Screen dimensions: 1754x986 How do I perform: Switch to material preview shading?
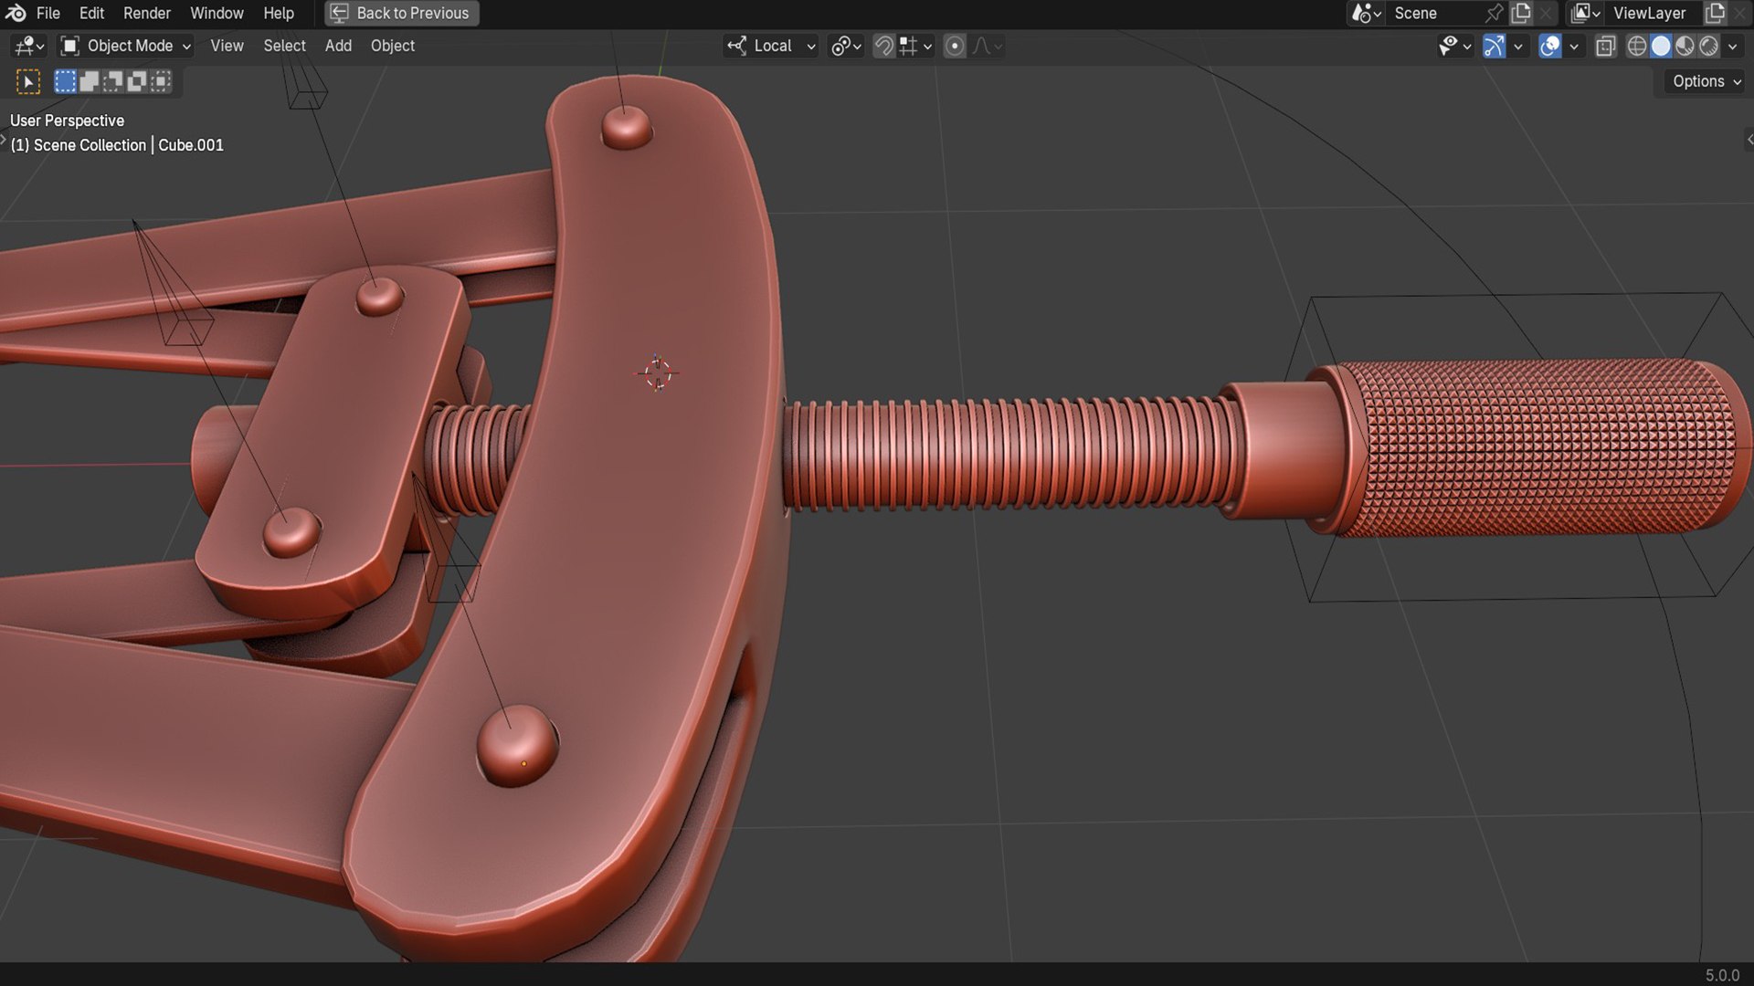(1685, 46)
